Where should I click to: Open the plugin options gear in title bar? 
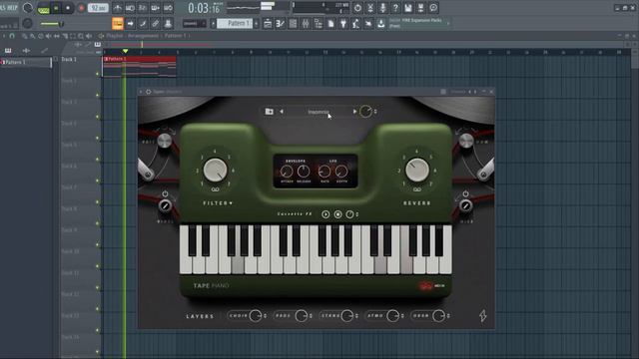pyautogui.click(x=149, y=92)
